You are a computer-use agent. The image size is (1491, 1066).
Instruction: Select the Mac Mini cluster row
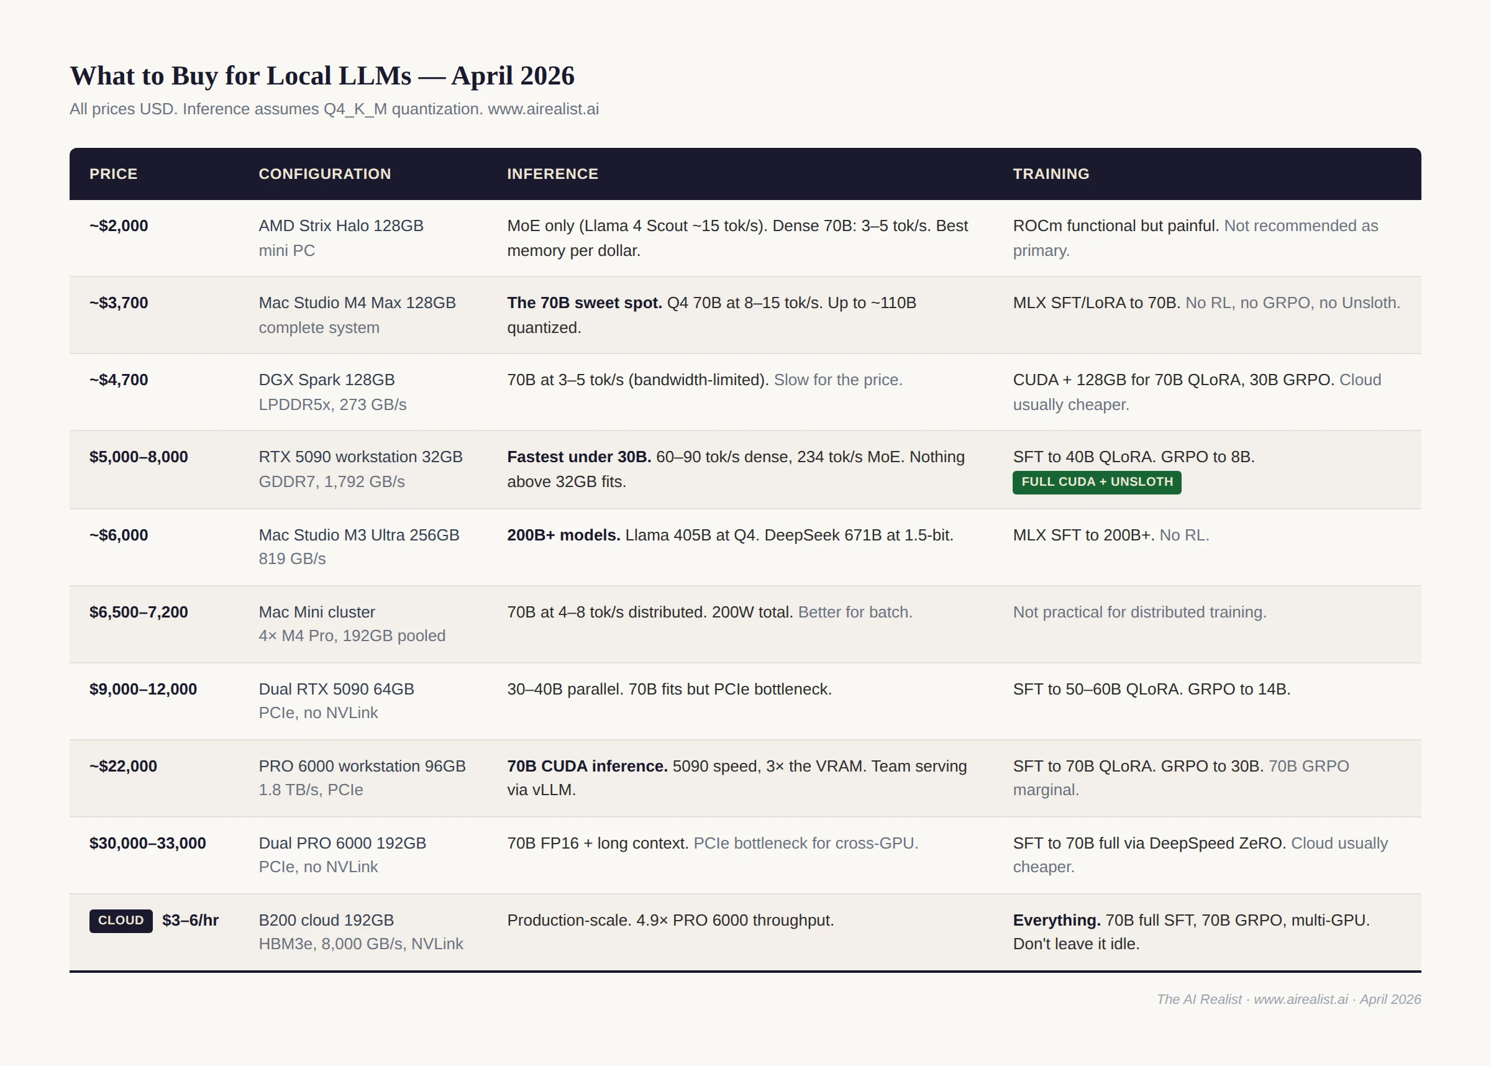click(x=316, y=612)
